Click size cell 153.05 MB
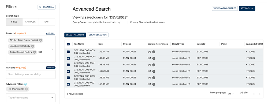This screenshot has width=268, height=106. click(x=104, y=84)
